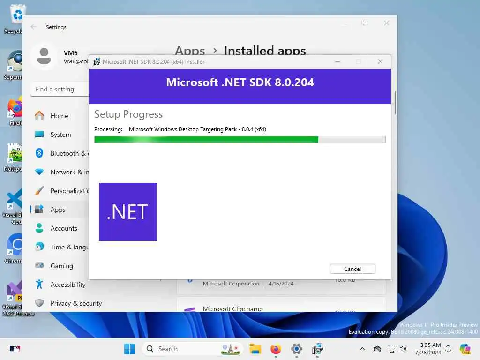This screenshot has width=480, height=360.
Task: Minimize the .NET SDK installer window
Action: click(x=337, y=61)
